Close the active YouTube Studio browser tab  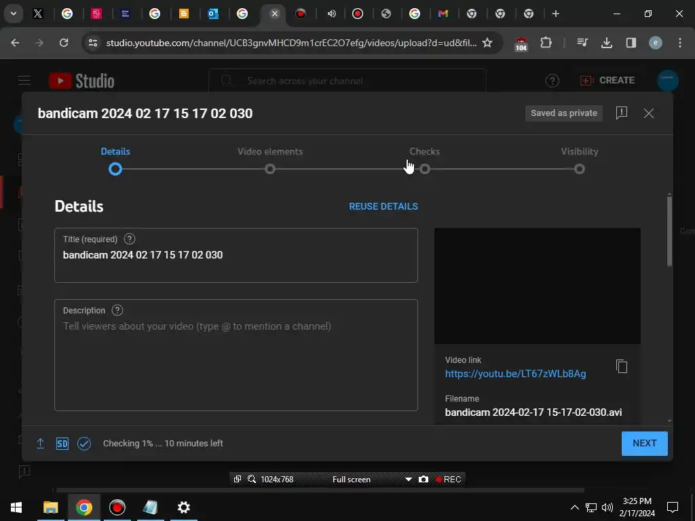274,14
